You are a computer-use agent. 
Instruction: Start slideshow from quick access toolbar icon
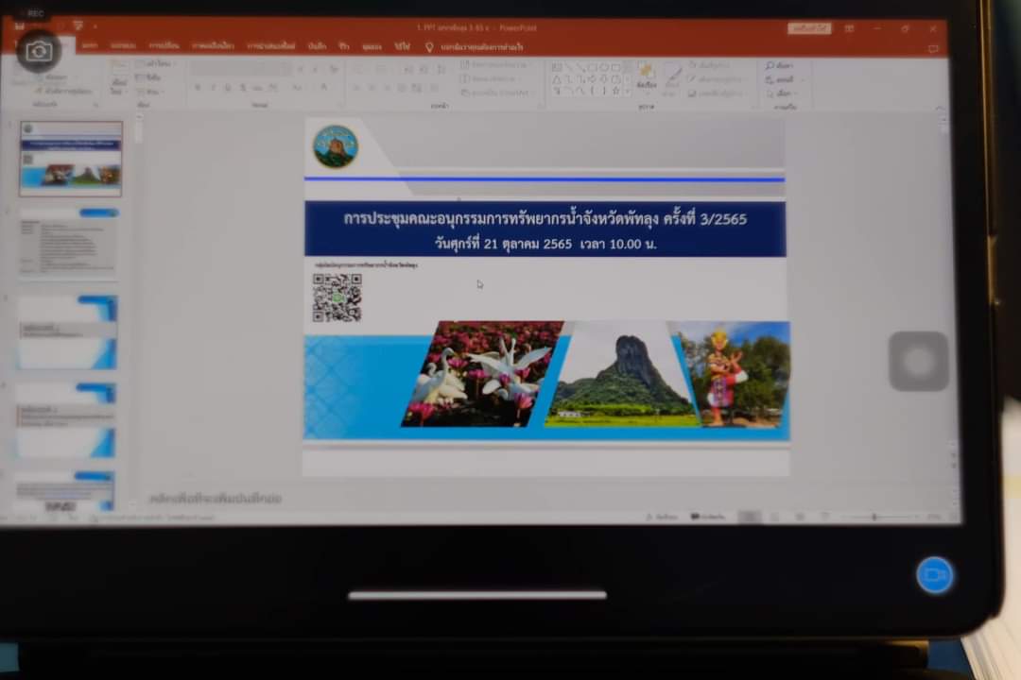[x=78, y=26]
